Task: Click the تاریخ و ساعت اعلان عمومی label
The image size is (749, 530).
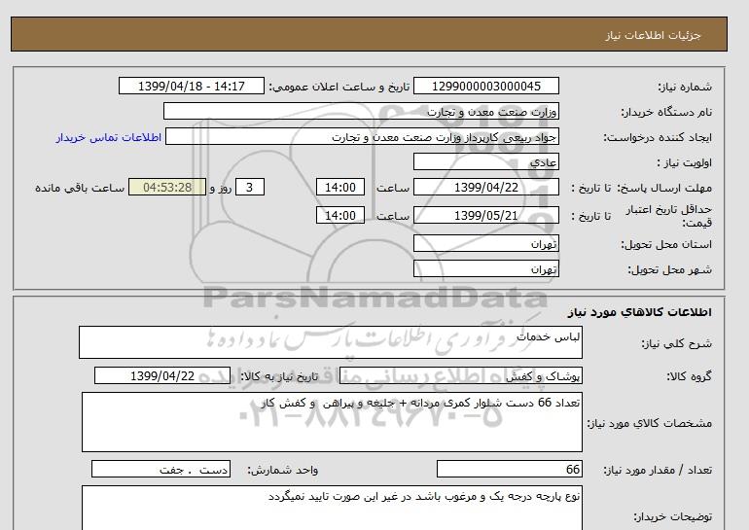Action: 339,87
